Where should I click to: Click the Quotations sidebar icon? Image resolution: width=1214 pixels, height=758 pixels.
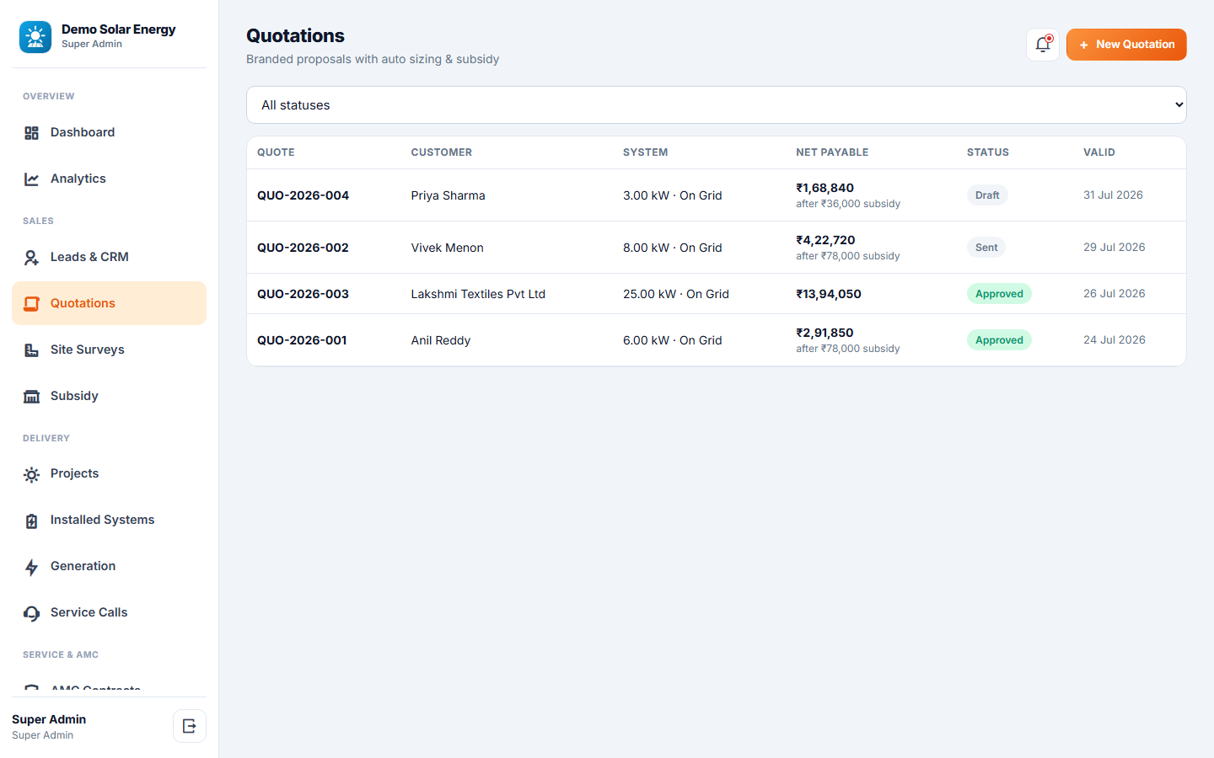pyautogui.click(x=32, y=304)
